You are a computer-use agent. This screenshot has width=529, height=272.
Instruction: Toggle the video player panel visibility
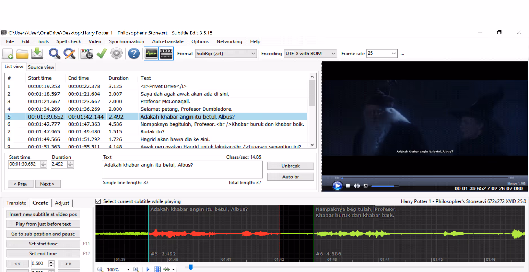[x=166, y=53]
